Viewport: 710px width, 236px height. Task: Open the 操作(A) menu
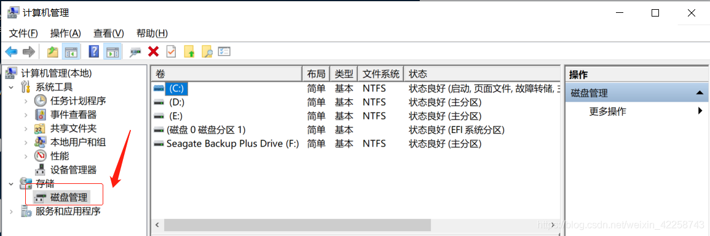65,33
